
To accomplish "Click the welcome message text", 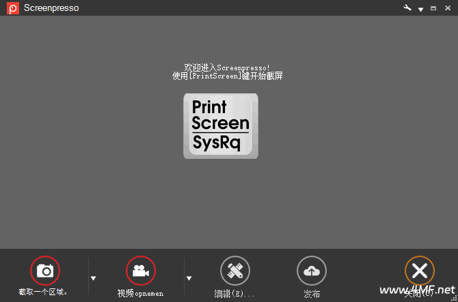I will pyautogui.click(x=227, y=72).
